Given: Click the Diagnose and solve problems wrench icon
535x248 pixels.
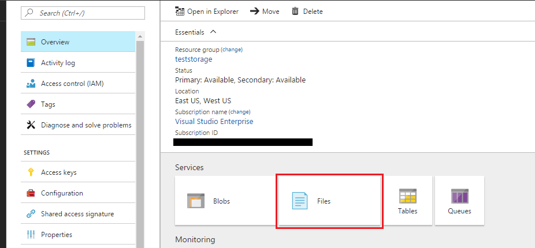Looking at the screenshot, I should [31, 125].
